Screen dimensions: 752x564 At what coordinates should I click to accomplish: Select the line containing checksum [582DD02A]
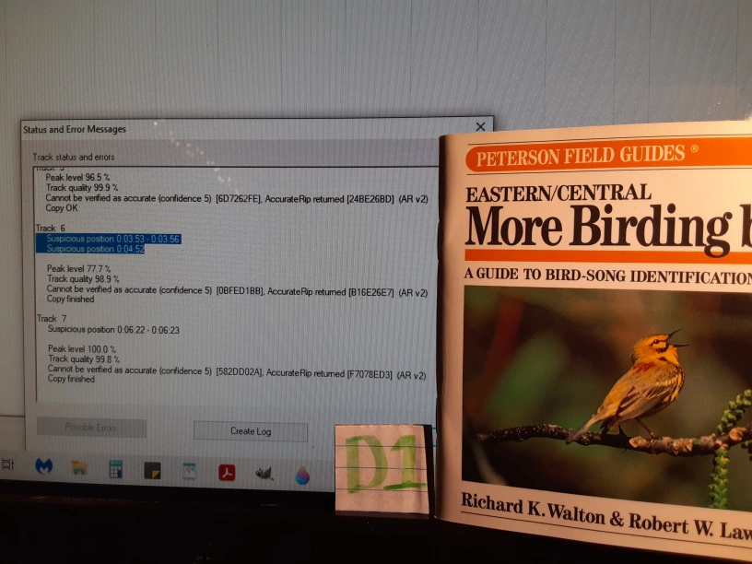click(237, 371)
